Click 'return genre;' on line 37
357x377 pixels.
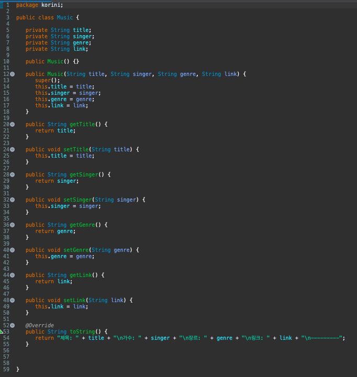point(55,231)
